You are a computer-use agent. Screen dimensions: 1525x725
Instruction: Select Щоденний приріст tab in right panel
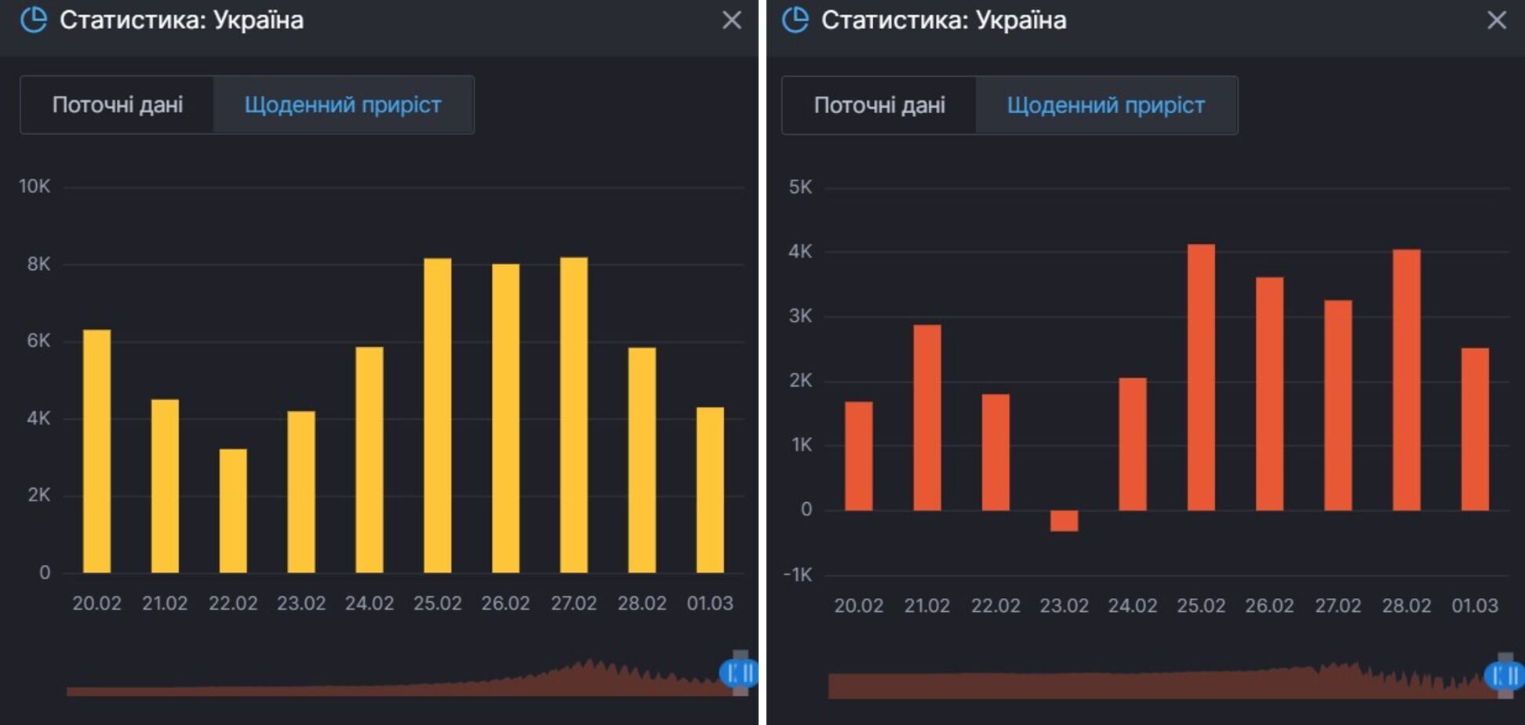[1105, 106]
